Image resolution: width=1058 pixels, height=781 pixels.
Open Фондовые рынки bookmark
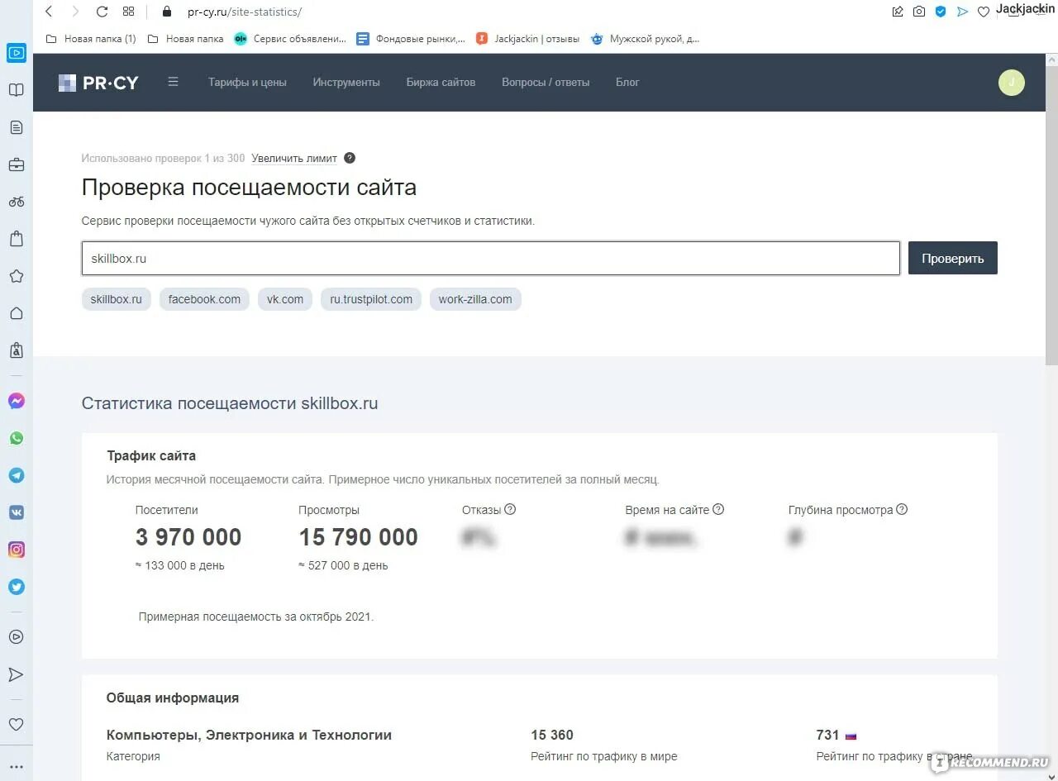coord(411,38)
